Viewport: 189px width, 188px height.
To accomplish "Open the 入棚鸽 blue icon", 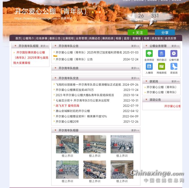I will pos(149,66).
